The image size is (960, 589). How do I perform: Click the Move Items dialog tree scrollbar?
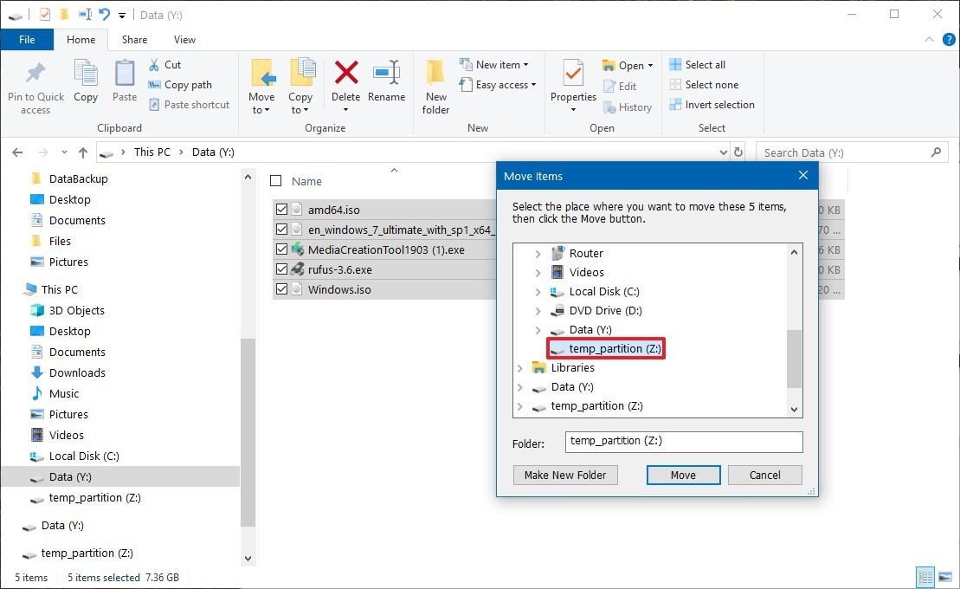coord(794,359)
